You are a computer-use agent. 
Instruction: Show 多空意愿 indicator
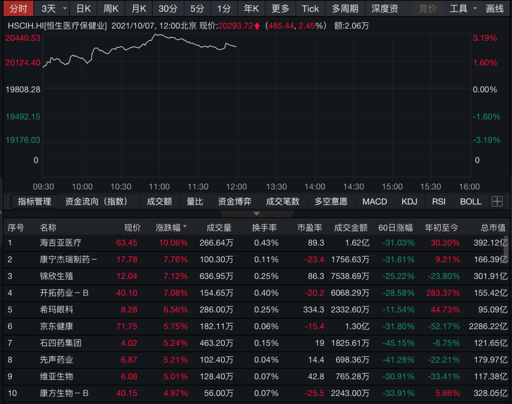point(331,201)
